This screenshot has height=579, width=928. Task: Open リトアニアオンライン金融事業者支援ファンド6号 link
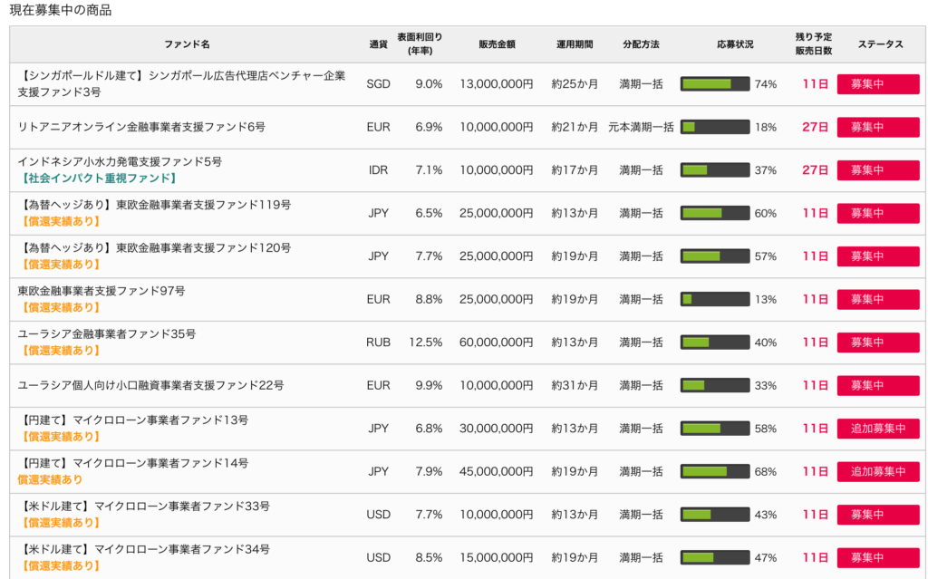pyautogui.click(x=141, y=127)
